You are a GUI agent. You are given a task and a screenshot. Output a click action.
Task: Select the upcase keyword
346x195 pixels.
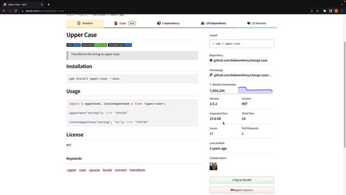pos(95,170)
